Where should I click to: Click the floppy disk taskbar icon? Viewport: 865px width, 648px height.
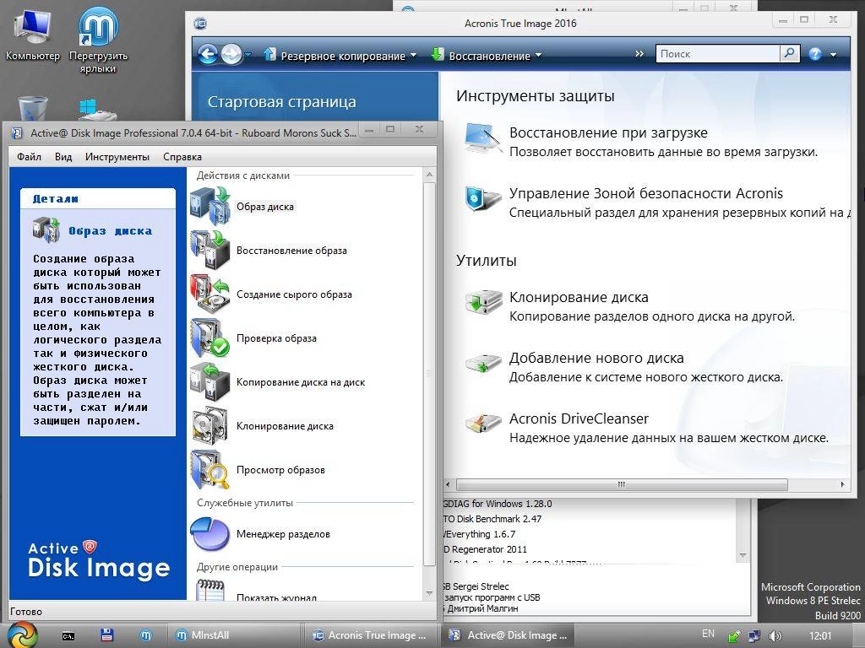107,635
